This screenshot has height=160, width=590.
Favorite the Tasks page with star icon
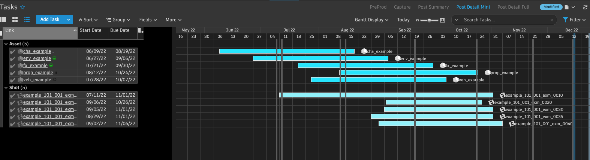pyautogui.click(x=22, y=7)
